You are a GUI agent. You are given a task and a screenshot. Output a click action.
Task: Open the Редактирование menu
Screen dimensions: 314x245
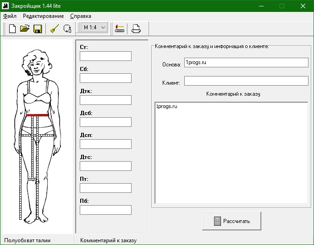pyautogui.click(x=43, y=16)
